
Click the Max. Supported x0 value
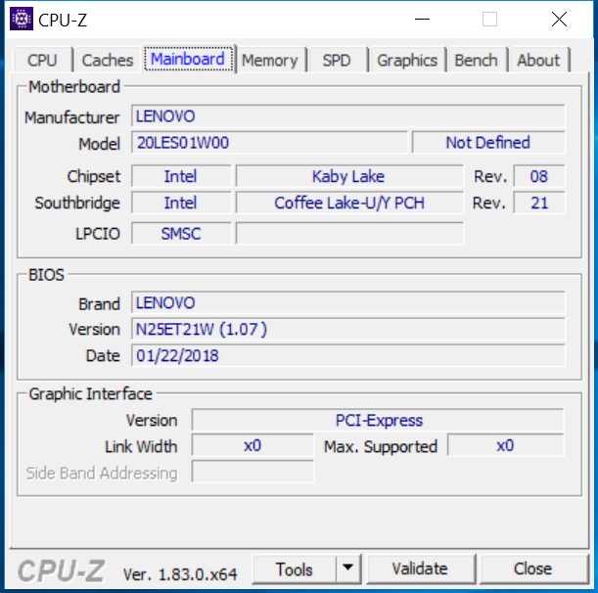(505, 445)
